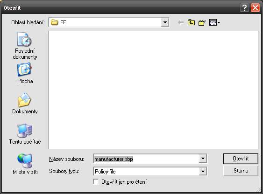The height and width of the screenshot is (194, 263).
Task: Click the help question mark button
Action: [244, 8]
